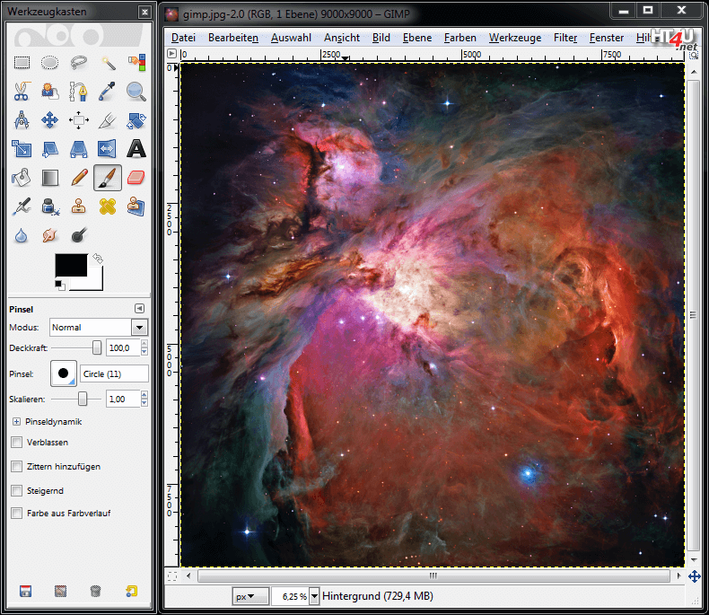Select the Flip tool

pos(108,149)
